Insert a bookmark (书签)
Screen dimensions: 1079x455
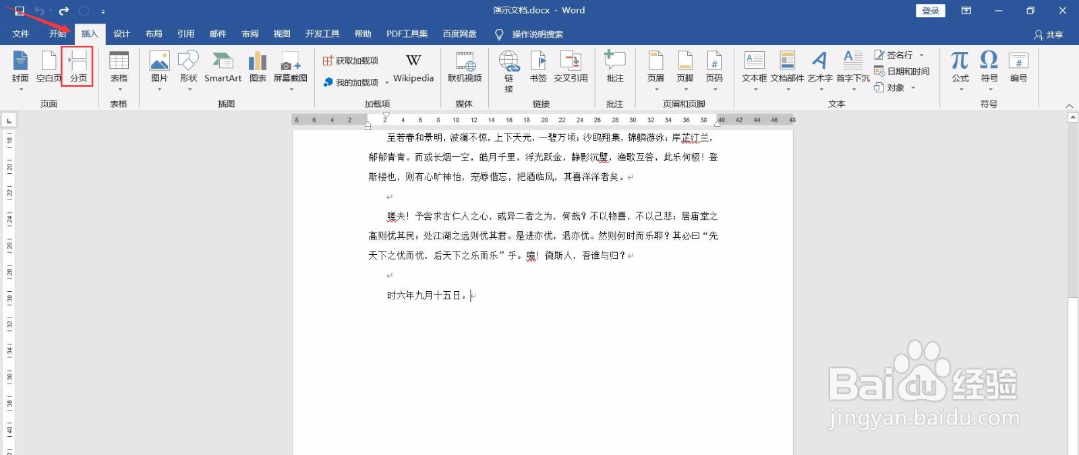538,67
